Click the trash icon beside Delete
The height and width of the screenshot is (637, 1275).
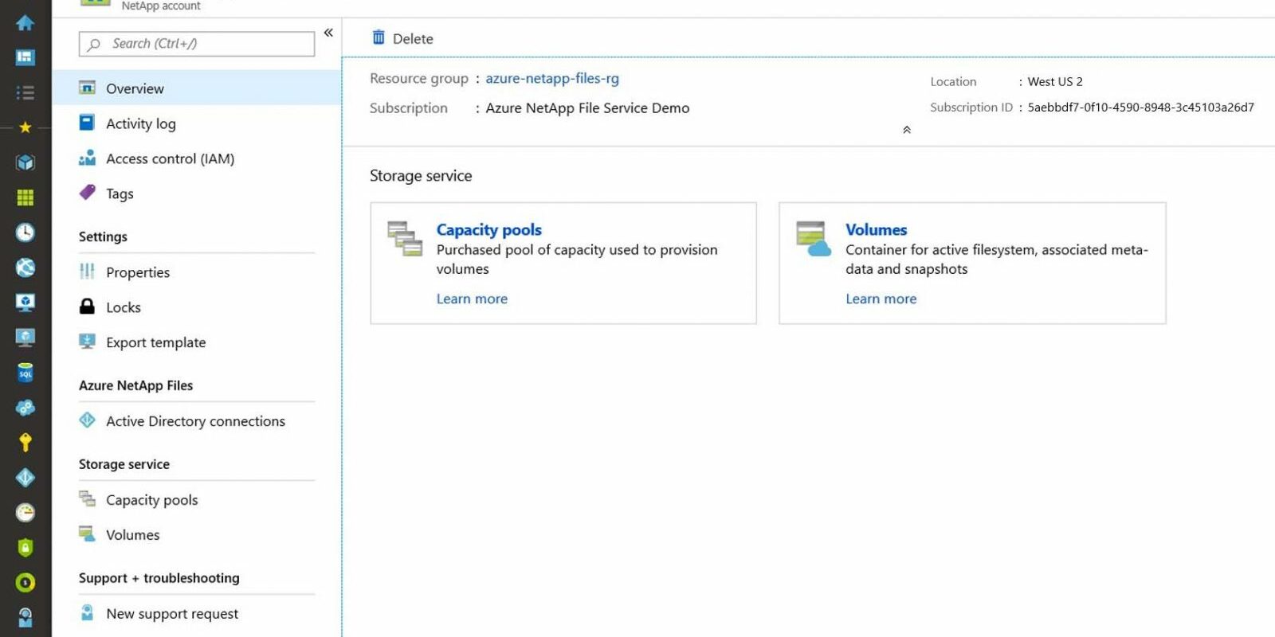tap(379, 37)
